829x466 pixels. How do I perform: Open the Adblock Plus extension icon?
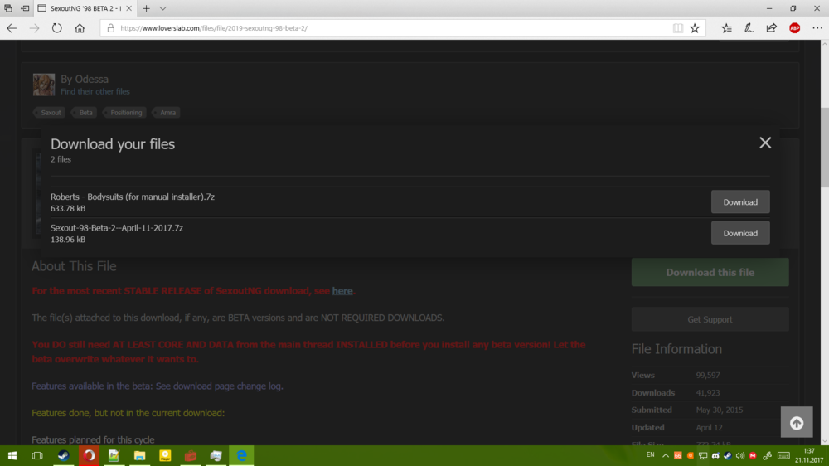click(795, 28)
